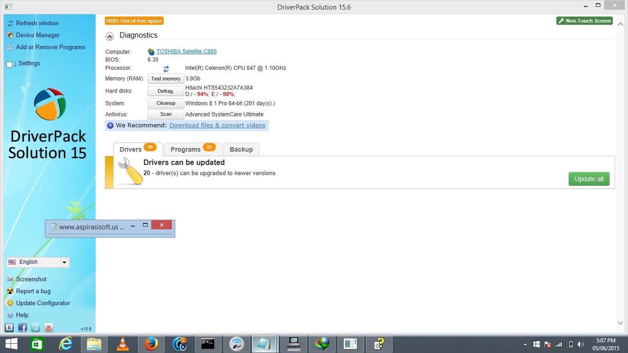Click the scrollbar down arrow
Image resolution: width=628 pixels, height=353 pixels.
click(x=621, y=324)
